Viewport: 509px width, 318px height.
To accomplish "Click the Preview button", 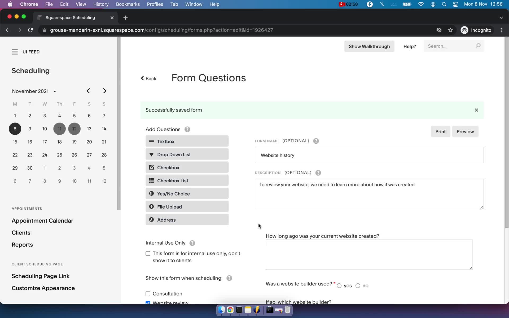I will click(x=465, y=131).
